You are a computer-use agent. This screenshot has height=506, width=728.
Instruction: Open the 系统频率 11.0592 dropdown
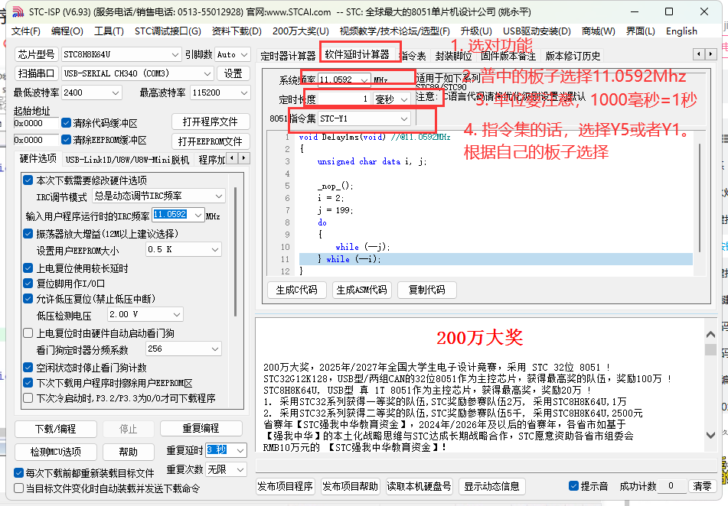click(344, 79)
